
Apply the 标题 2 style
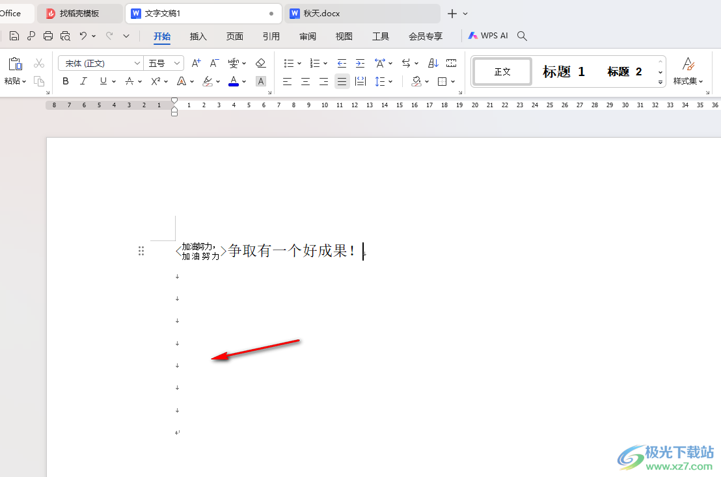pos(625,71)
